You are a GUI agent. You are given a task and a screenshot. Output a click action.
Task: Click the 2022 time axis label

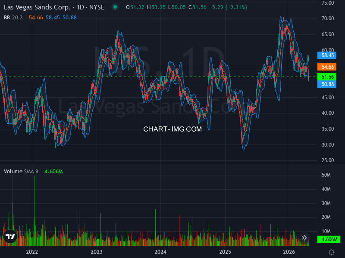point(32,252)
